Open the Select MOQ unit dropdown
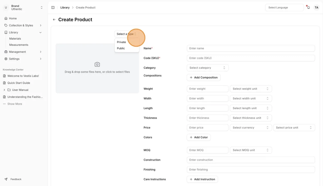Image resolution: width=323 pixels, height=186 pixels. coord(251,150)
